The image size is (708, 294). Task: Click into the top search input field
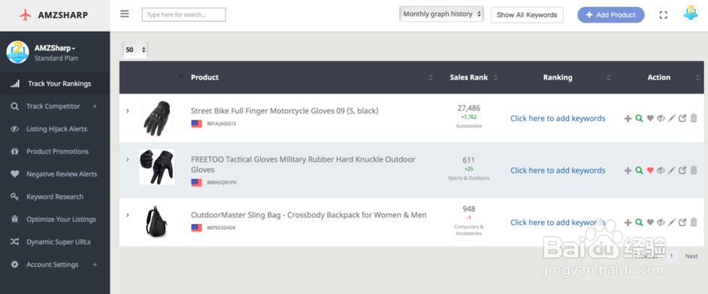coord(184,15)
